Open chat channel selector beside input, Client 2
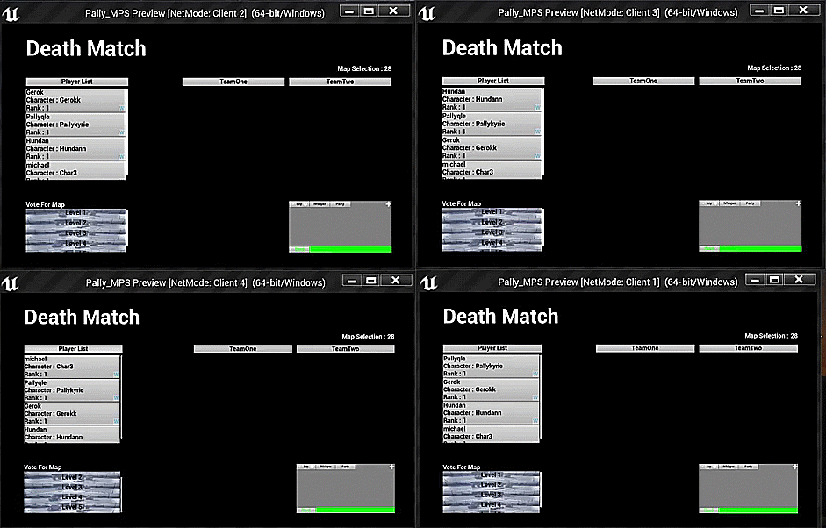The image size is (826, 528). [x=299, y=249]
